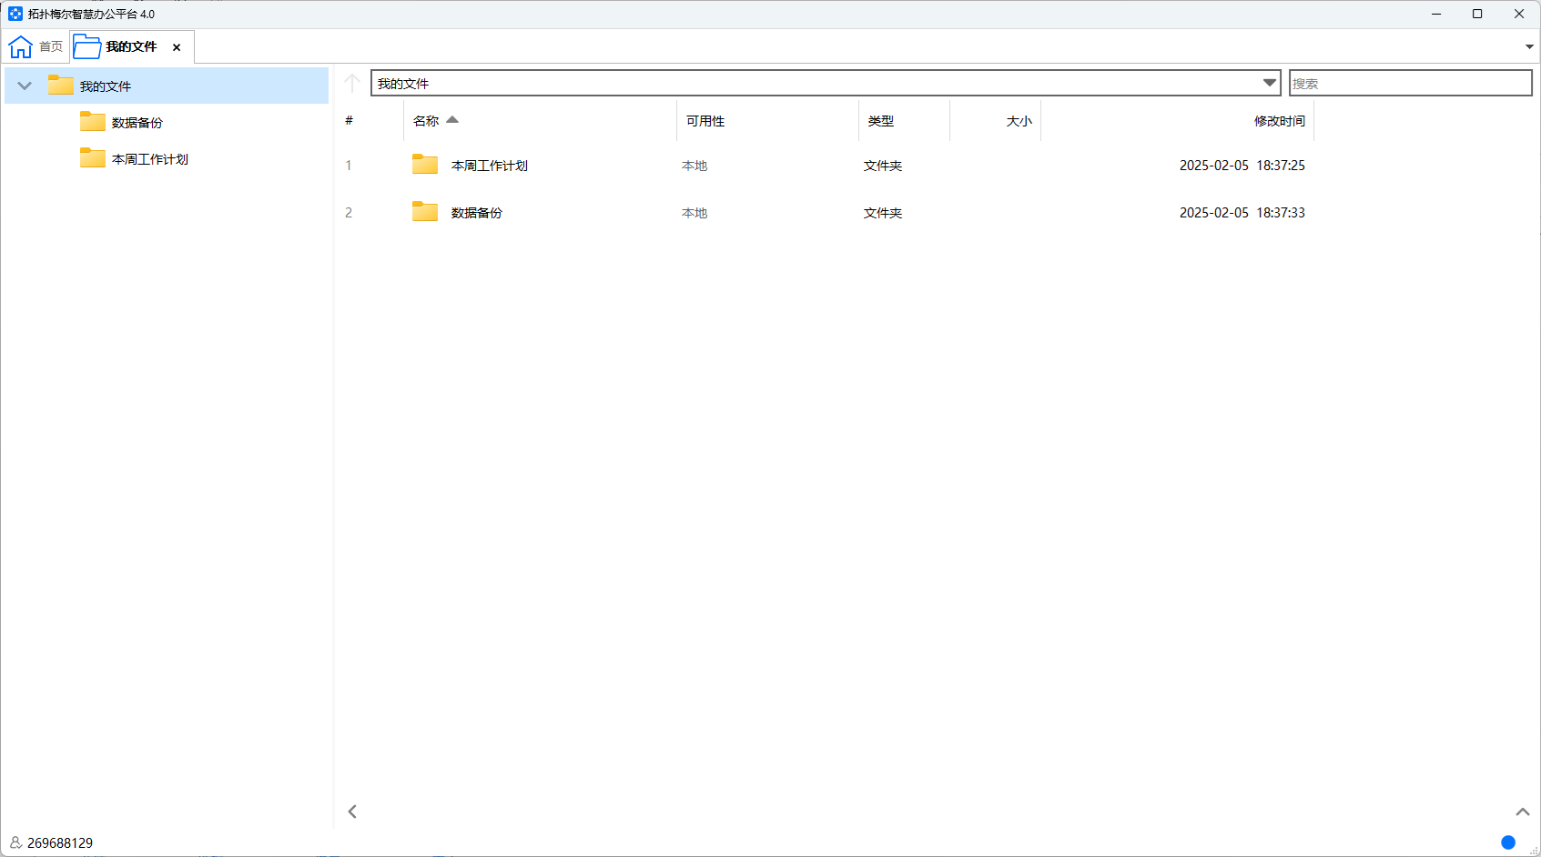
Task: Click the up-level arrow icon
Action: pos(352,84)
